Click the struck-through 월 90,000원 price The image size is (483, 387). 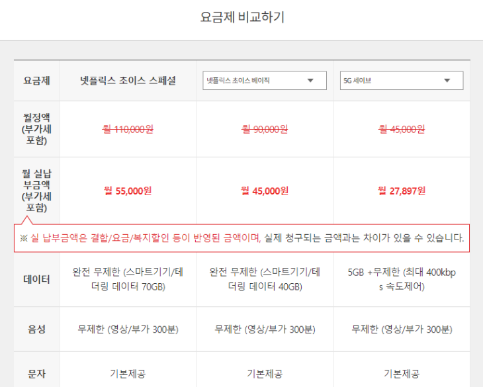(x=265, y=129)
